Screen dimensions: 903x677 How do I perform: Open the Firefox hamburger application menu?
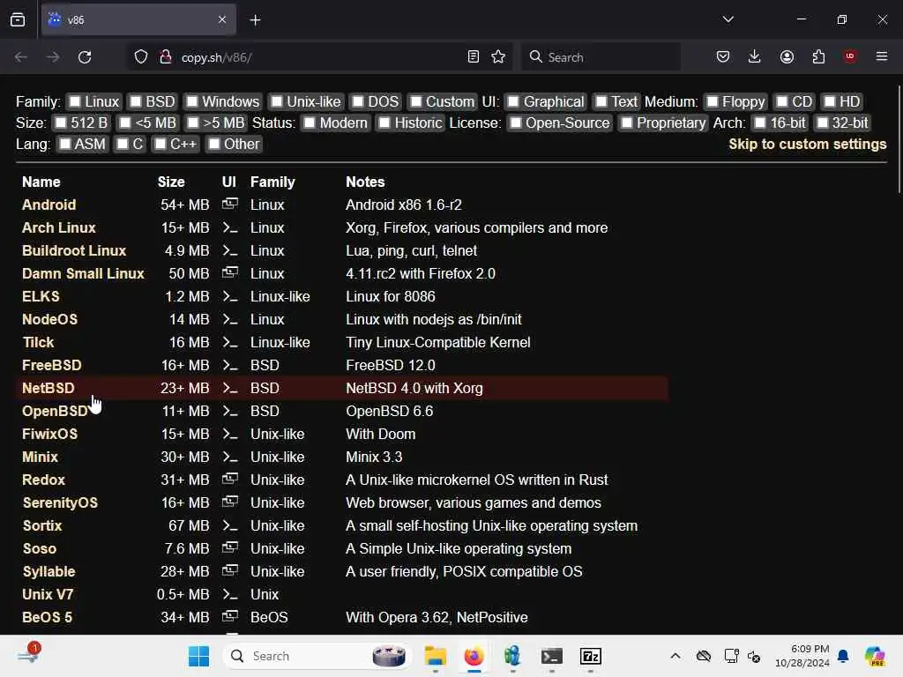point(881,56)
